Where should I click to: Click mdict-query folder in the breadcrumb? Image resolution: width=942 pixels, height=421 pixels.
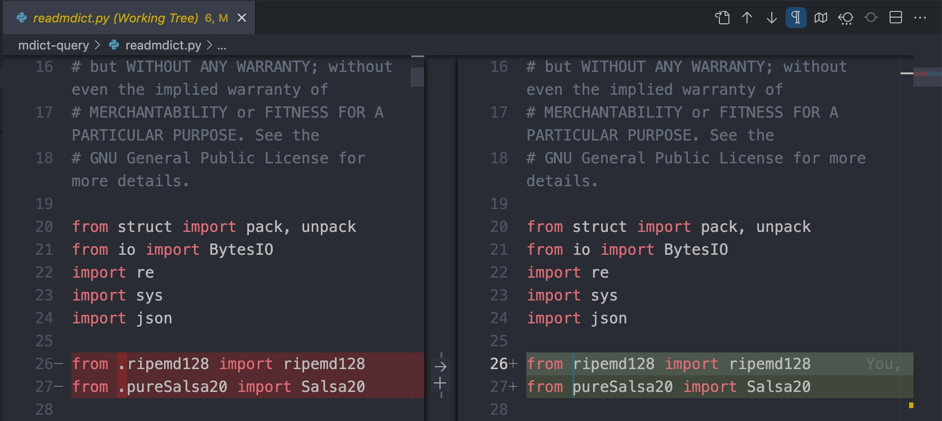(x=53, y=45)
